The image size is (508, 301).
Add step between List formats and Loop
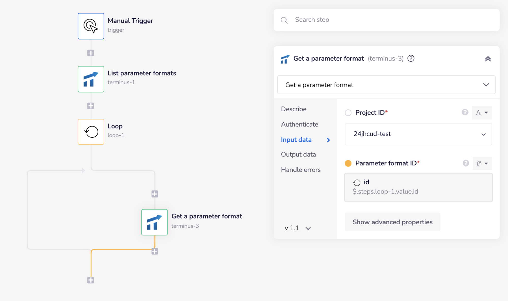point(91,106)
